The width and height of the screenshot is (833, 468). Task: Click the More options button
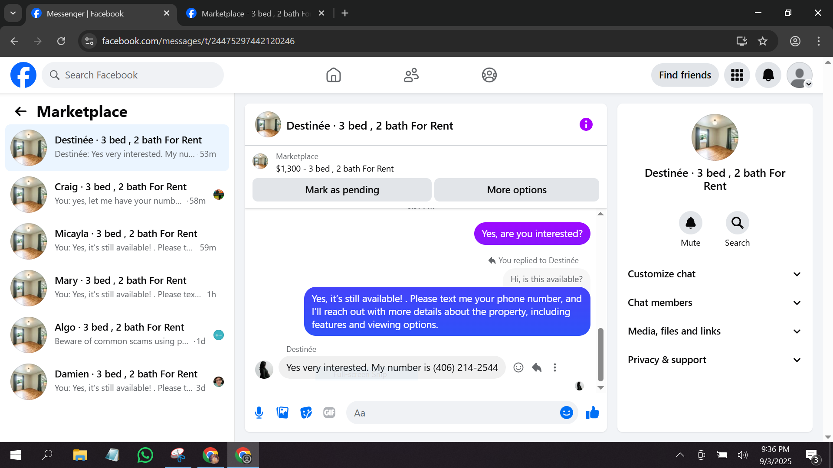tap(517, 190)
